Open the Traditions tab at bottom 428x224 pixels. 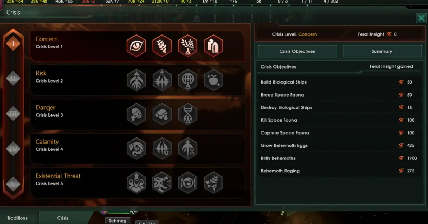click(18, 218)
